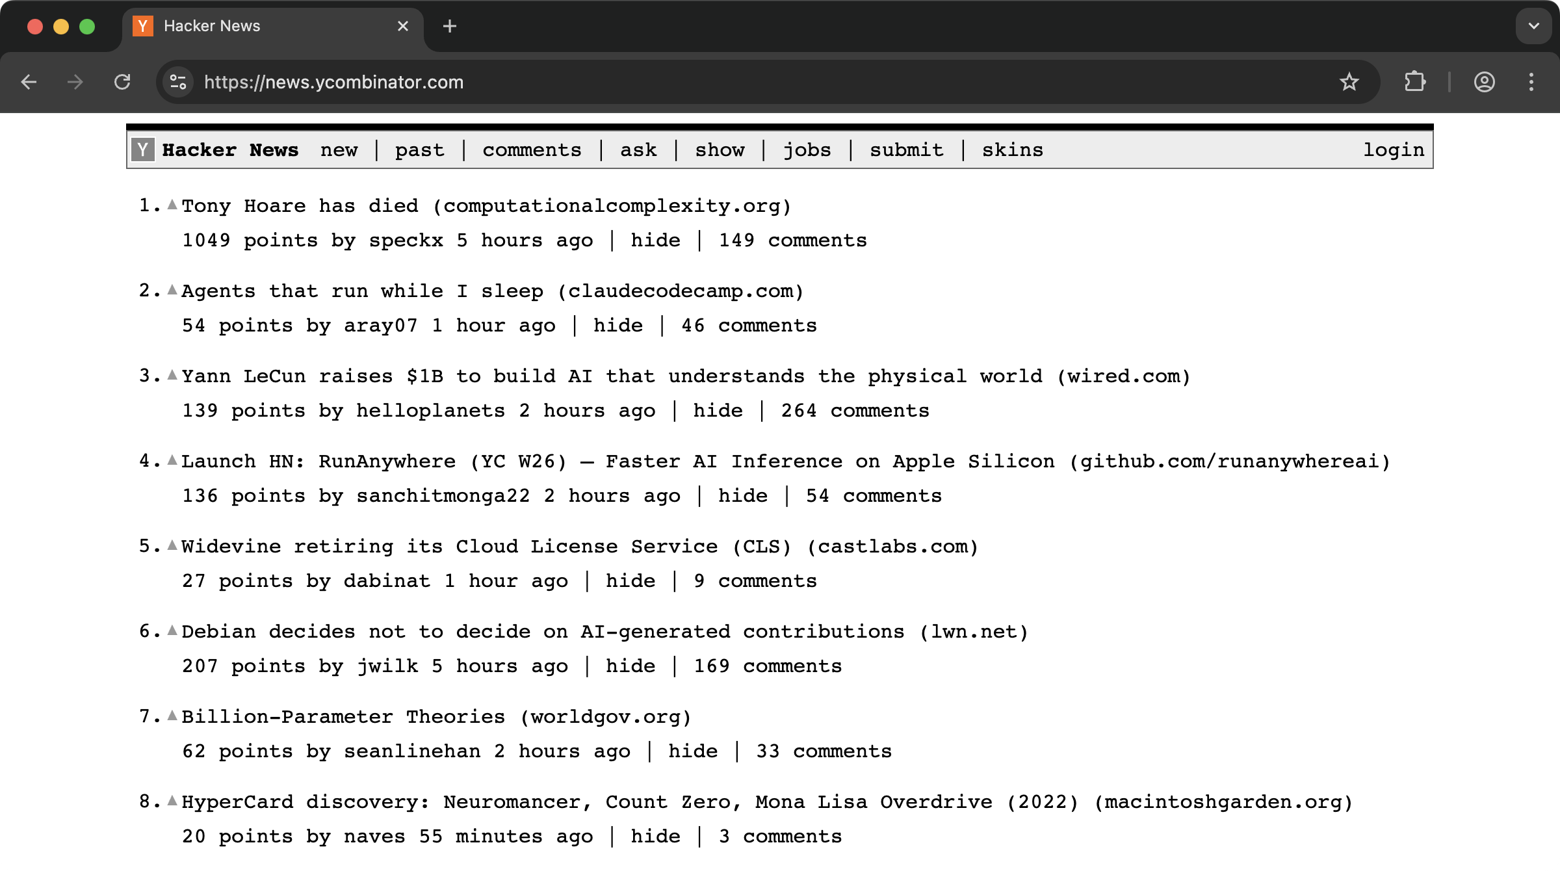Upvote the Tony Hoare has died story
The width and height of the screenshot is (1560, 871).
(172, 205)
